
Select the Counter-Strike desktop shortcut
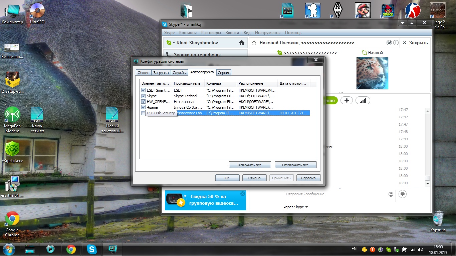click(x=413, y=10)
